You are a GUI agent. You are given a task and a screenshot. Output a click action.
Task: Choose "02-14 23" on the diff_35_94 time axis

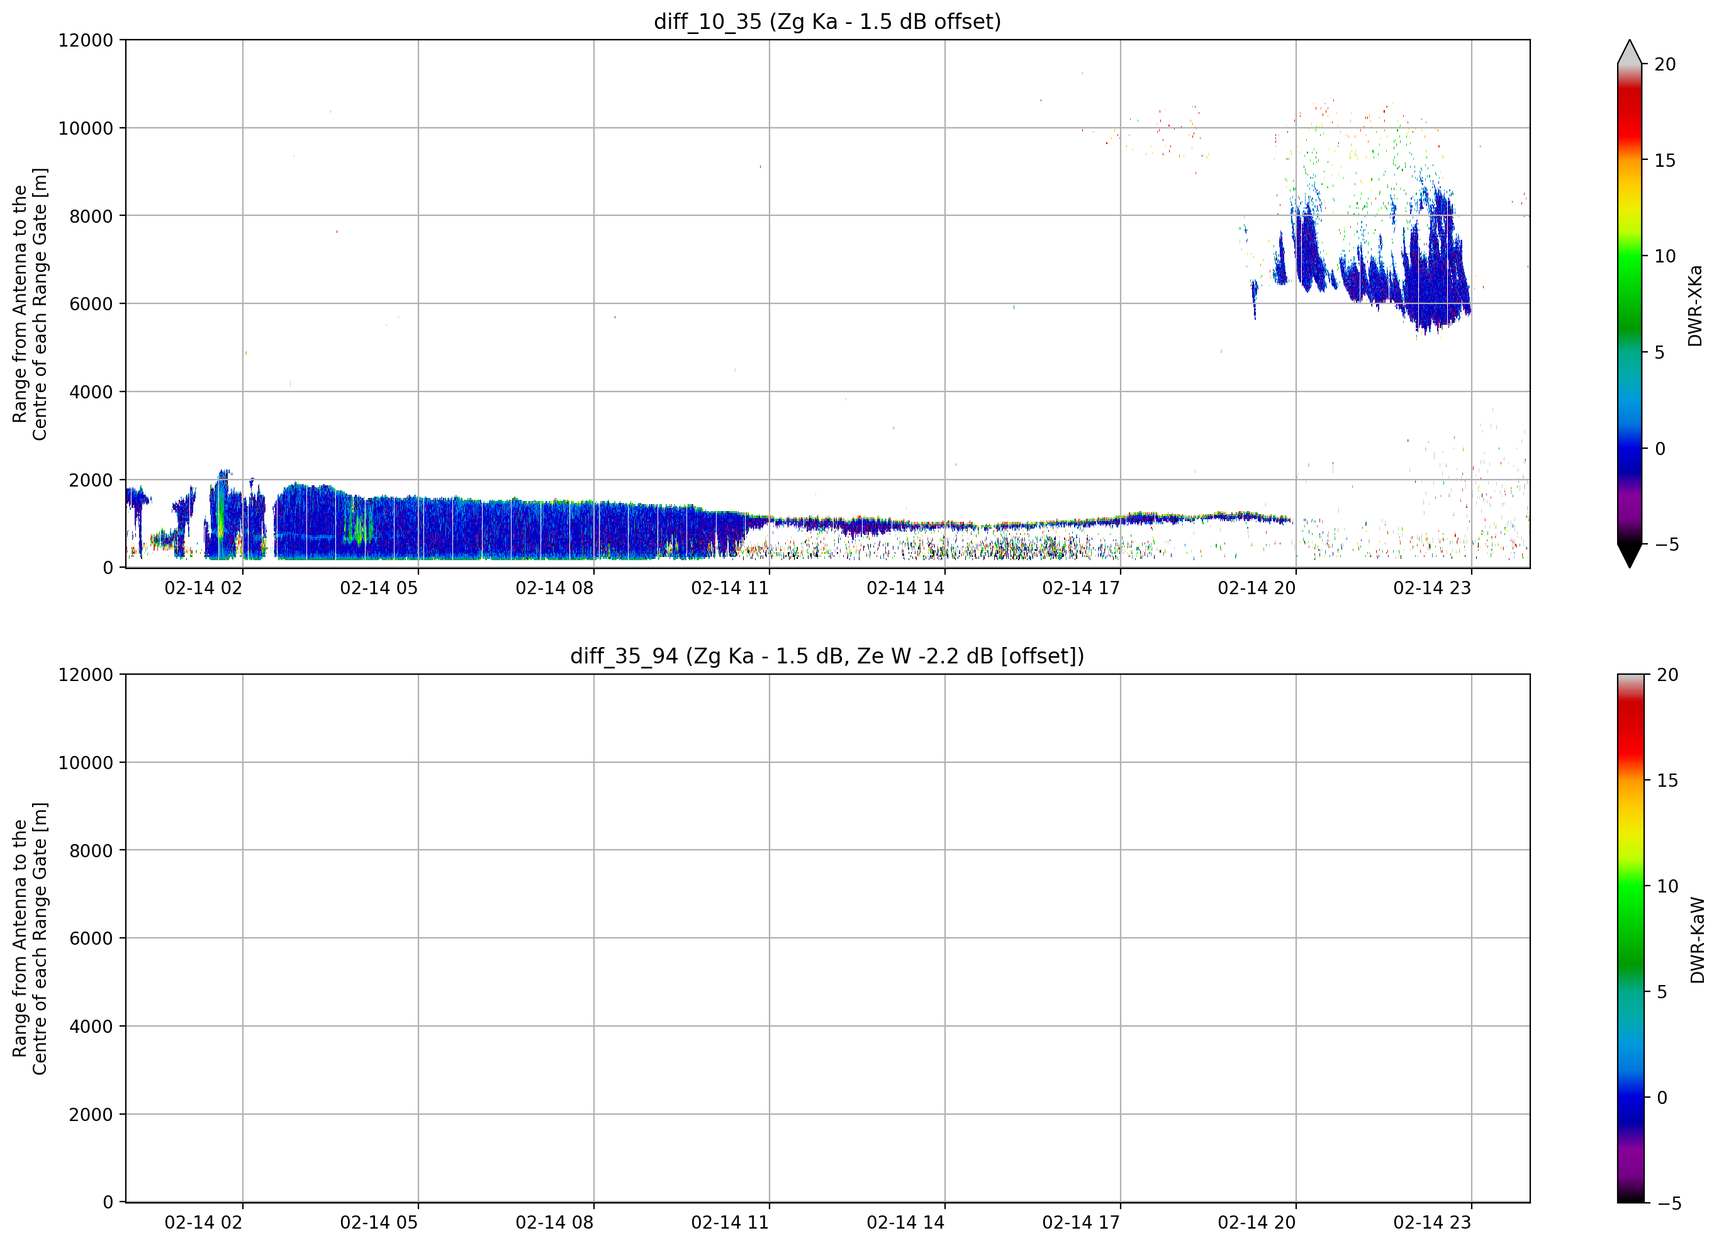1431,1222
